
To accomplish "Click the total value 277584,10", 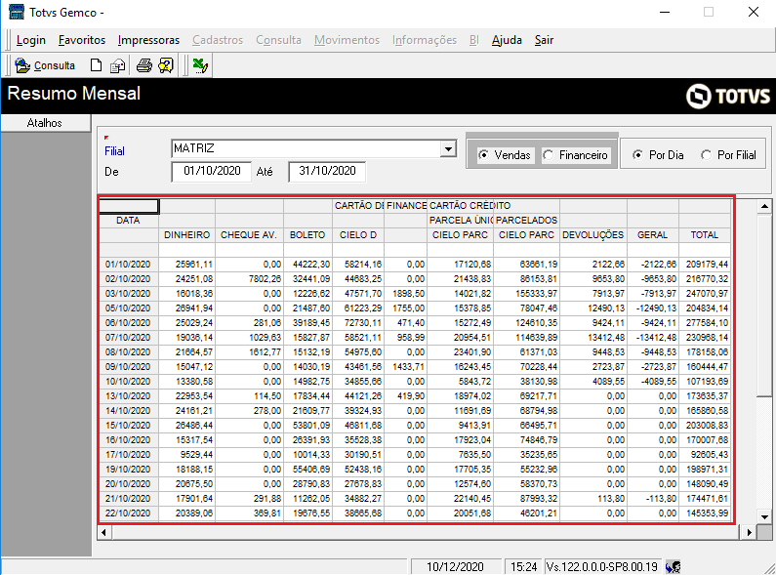I will point(707,322).
